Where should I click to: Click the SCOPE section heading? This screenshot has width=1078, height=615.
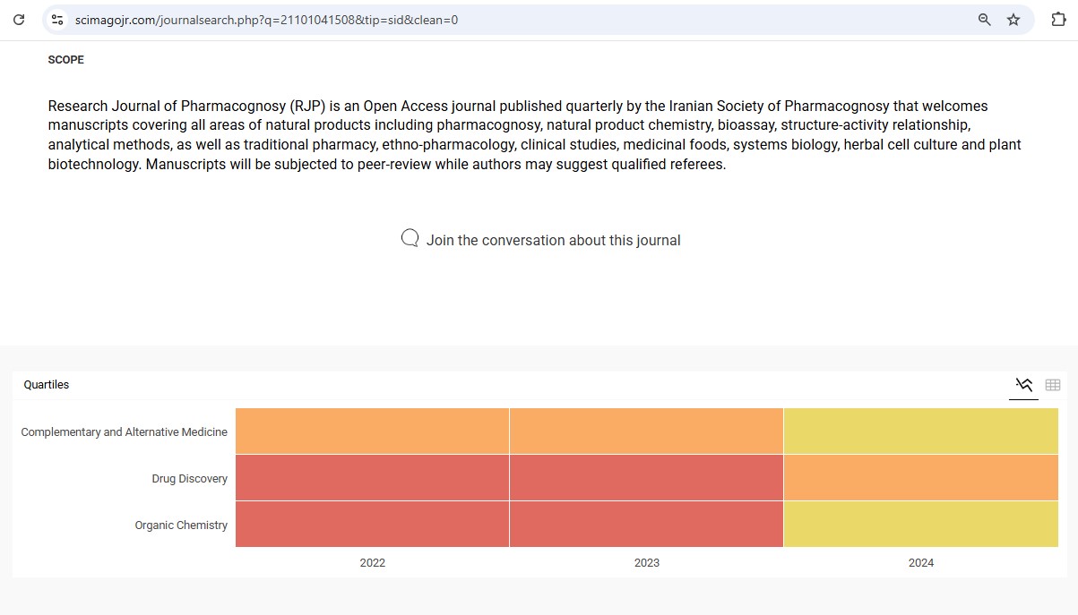coord(66,60)
